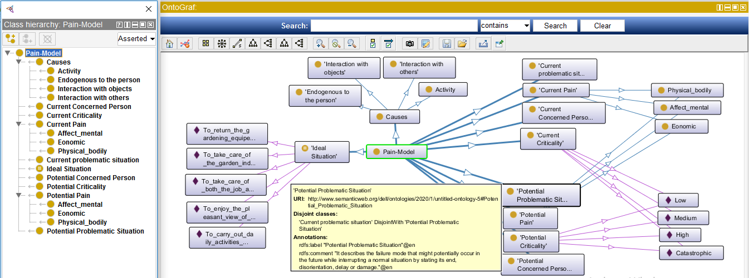Split Class hierarchy view vertically
The width and height of the screenshot is (749, 278).
(x=127, y=25)
